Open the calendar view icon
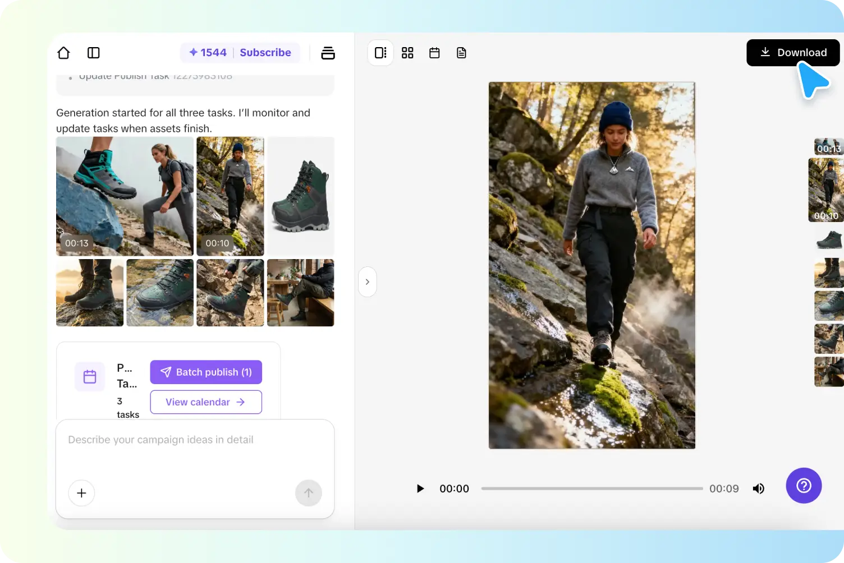The width and height of the screenshot is (844, 563). [x=434, y=52]
